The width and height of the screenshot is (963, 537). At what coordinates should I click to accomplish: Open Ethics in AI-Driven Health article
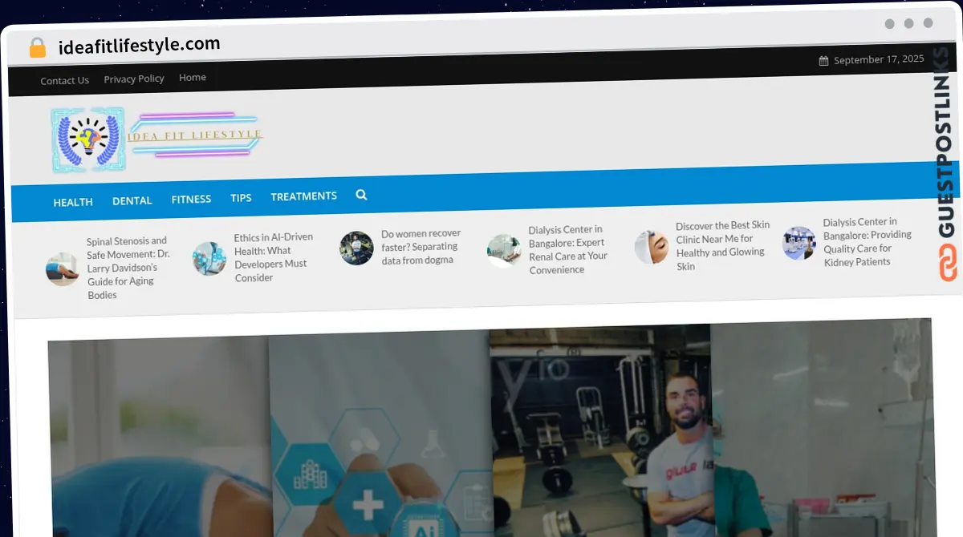(274, 257)
